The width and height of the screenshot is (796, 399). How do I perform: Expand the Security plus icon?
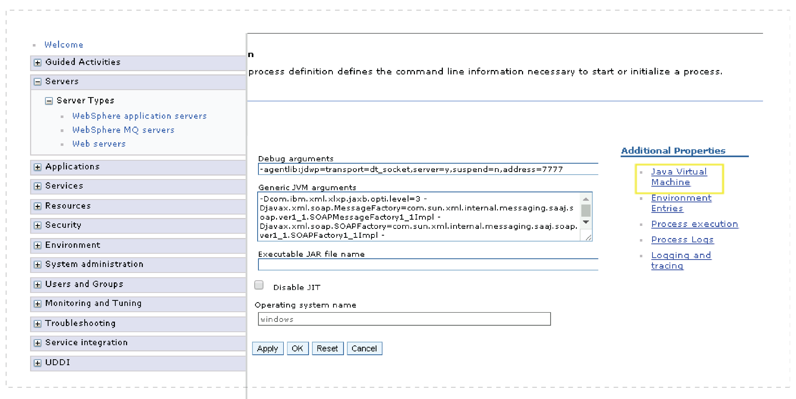point(37,225)
